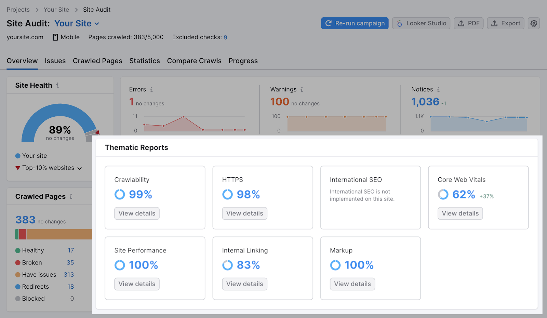
Task: Click the Re-run campaign button
Action: click(x=355, y=23)
